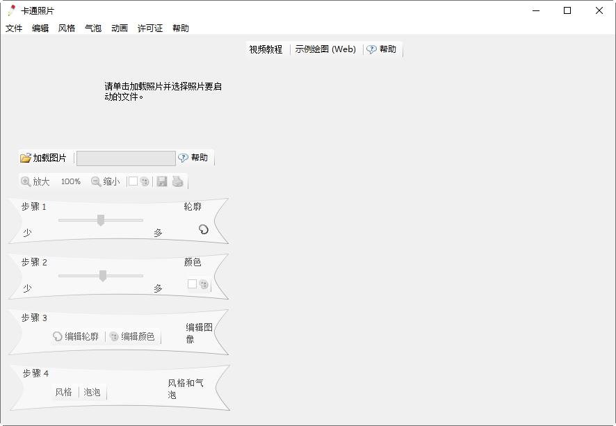This screenshot has height=426, width=616.
Task: Click the 泡泡 button in 步骤 4
Action: (x=92, y=392)
